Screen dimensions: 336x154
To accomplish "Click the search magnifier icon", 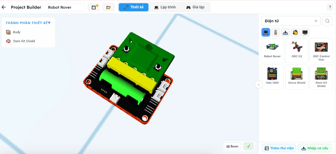I will tap(327, 21).
